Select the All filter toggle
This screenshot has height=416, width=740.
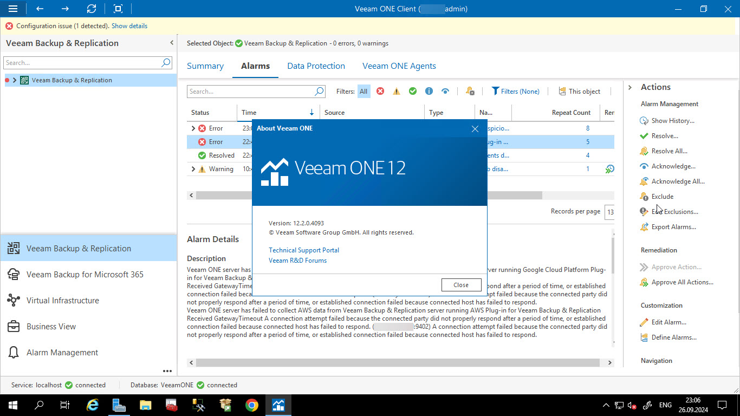click(363, 92)
